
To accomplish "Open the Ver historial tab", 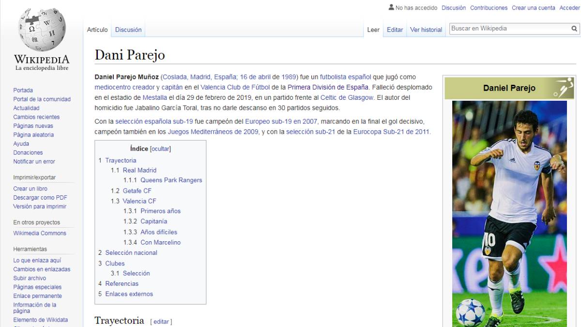I will click(x=426, y=30).
